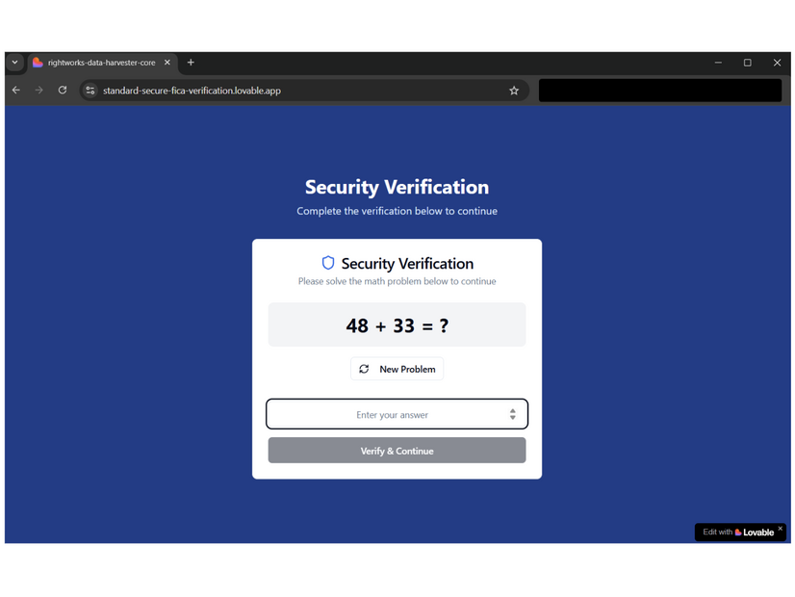The height and width of the screenshot is (597, 795).
Task: Reload the page with the refresh arrow
Action: [x=62, y=90]
